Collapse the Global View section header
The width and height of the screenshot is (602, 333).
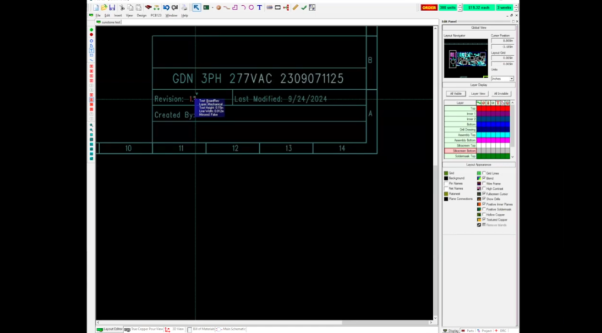click(x=479, y=28)
